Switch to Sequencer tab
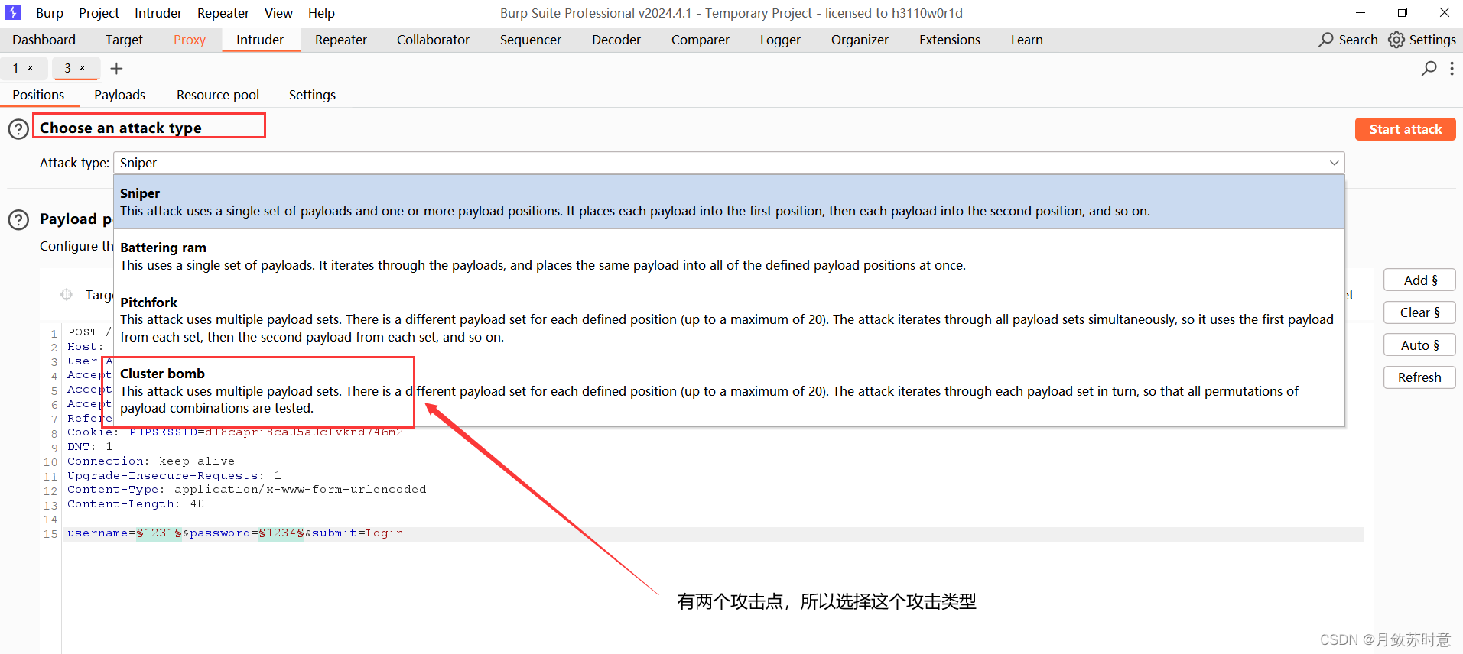The height and width of the screenshot is (654, 1463). point(531,40)
